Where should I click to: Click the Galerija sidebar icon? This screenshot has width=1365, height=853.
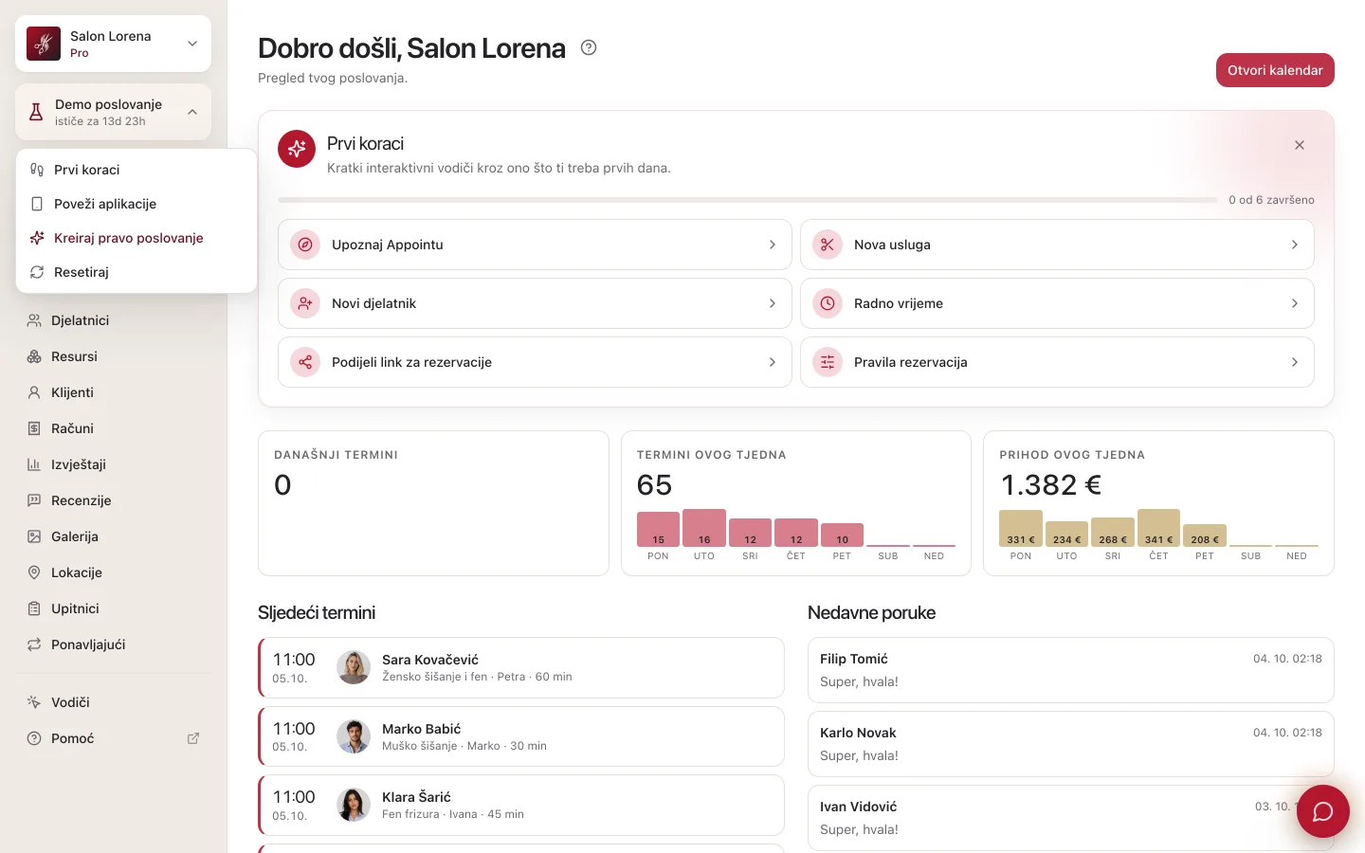[x=34, y=536]
